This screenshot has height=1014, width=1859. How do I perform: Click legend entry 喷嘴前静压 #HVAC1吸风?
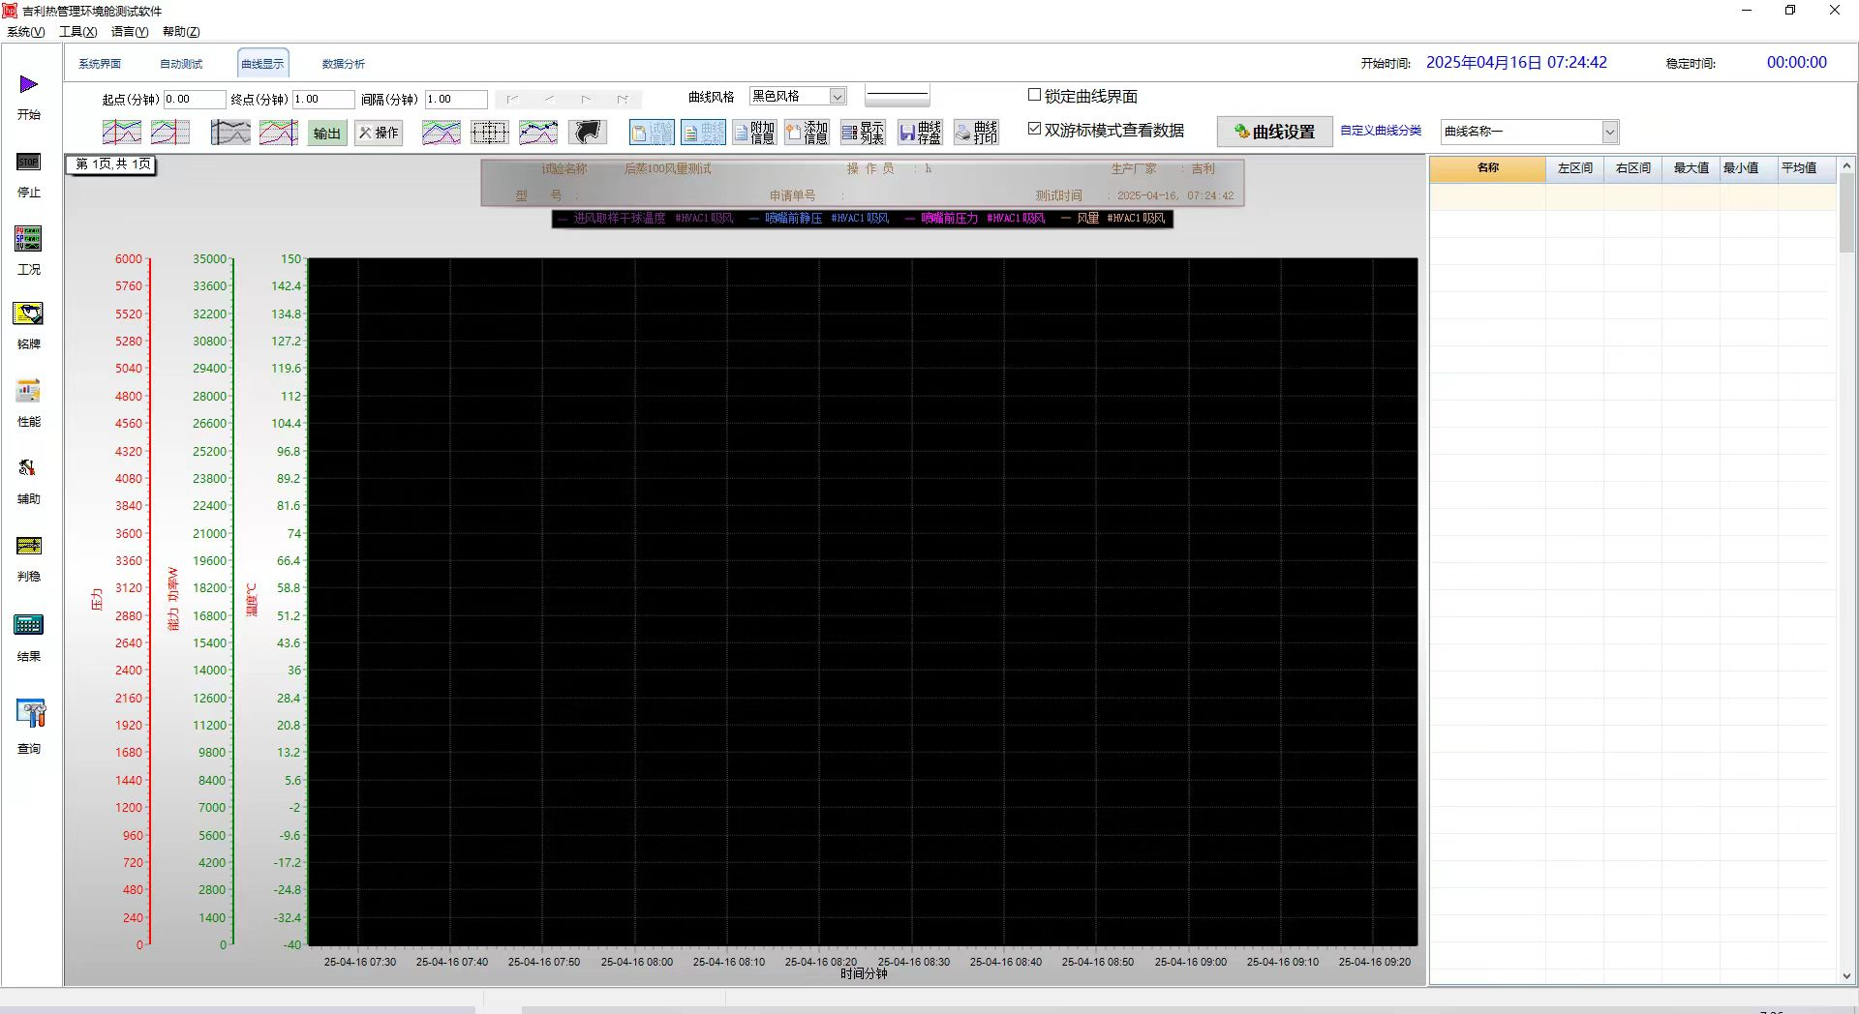[x=819, y=219]
